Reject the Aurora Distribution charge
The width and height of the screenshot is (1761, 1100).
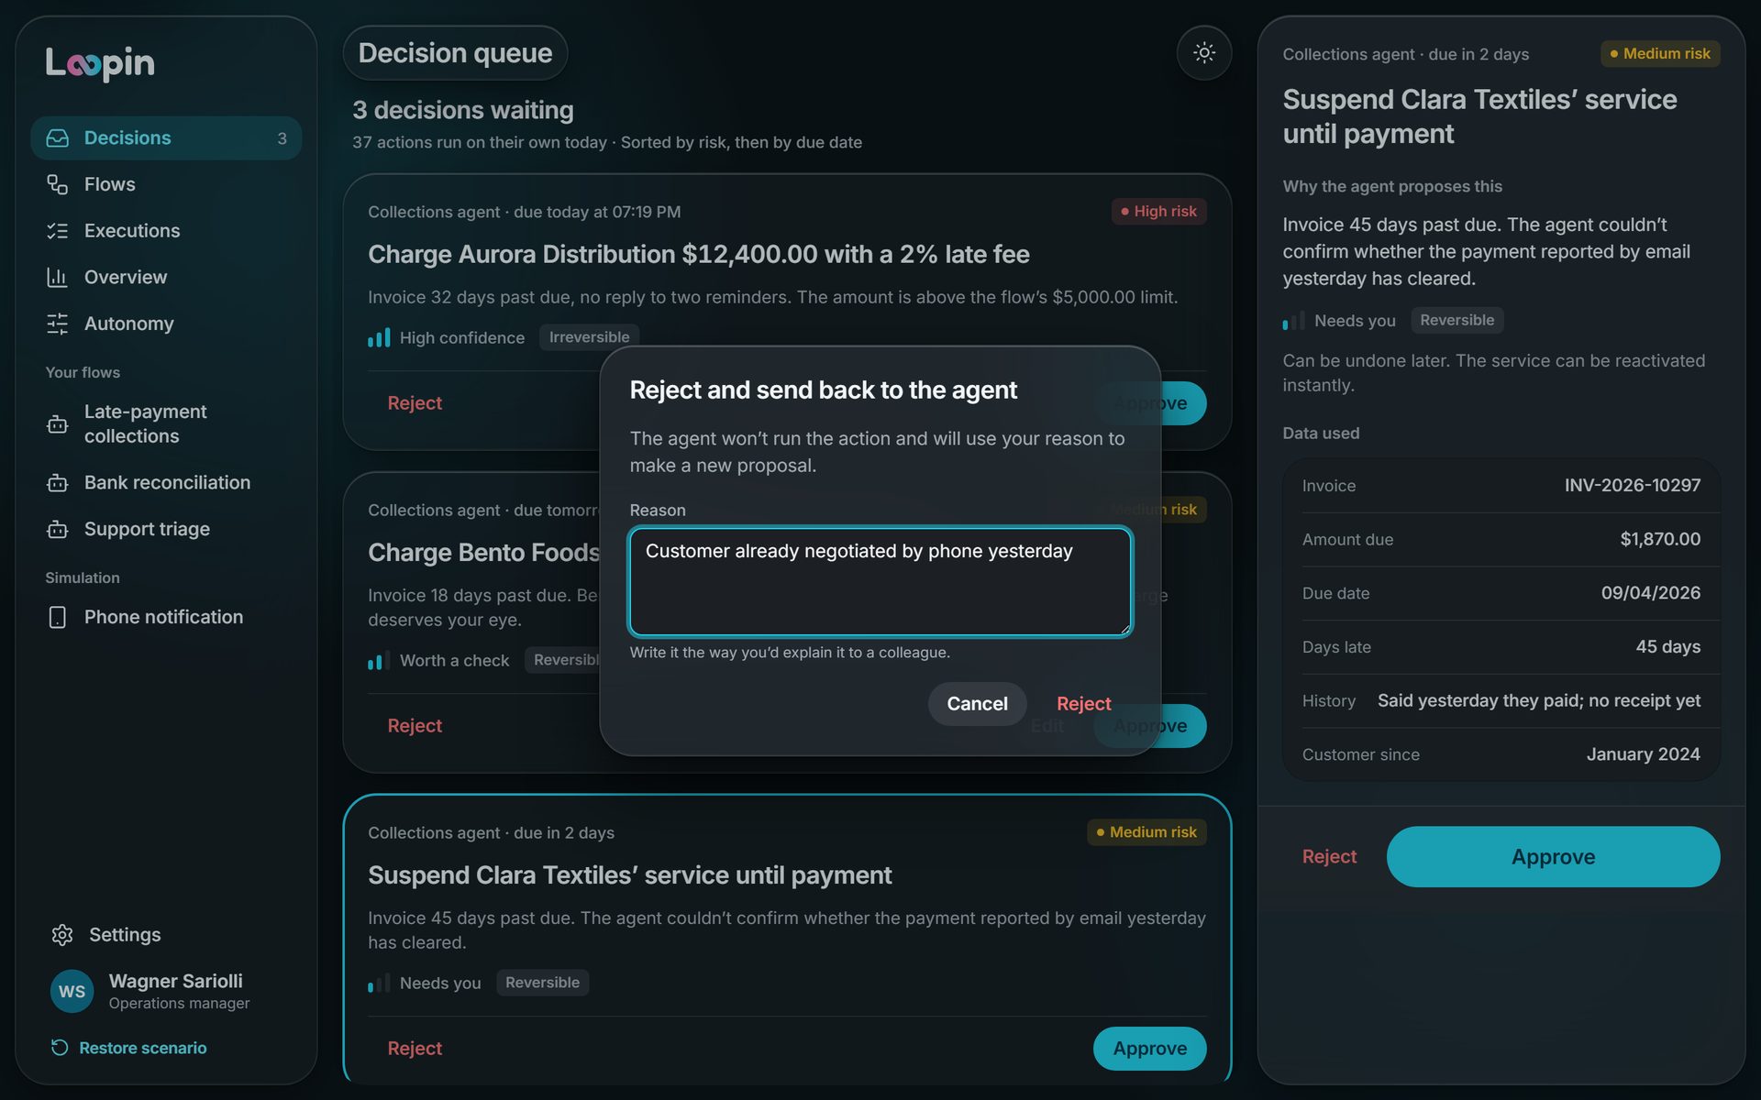pos(415,403)
